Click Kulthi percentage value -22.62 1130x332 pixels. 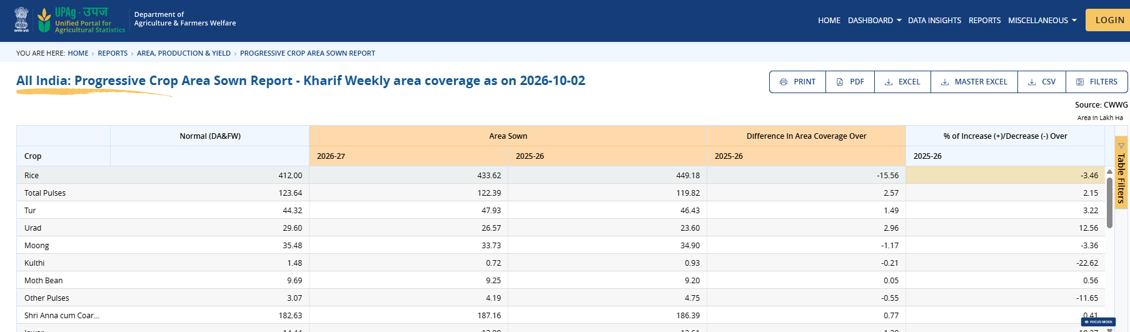[x=1087, y=263]
